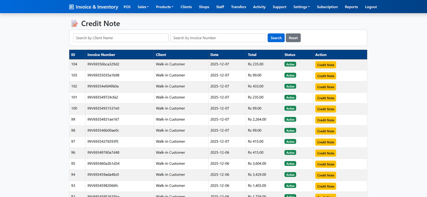
Task: Navigate to Staff
Action: click(x=220, y=7)
